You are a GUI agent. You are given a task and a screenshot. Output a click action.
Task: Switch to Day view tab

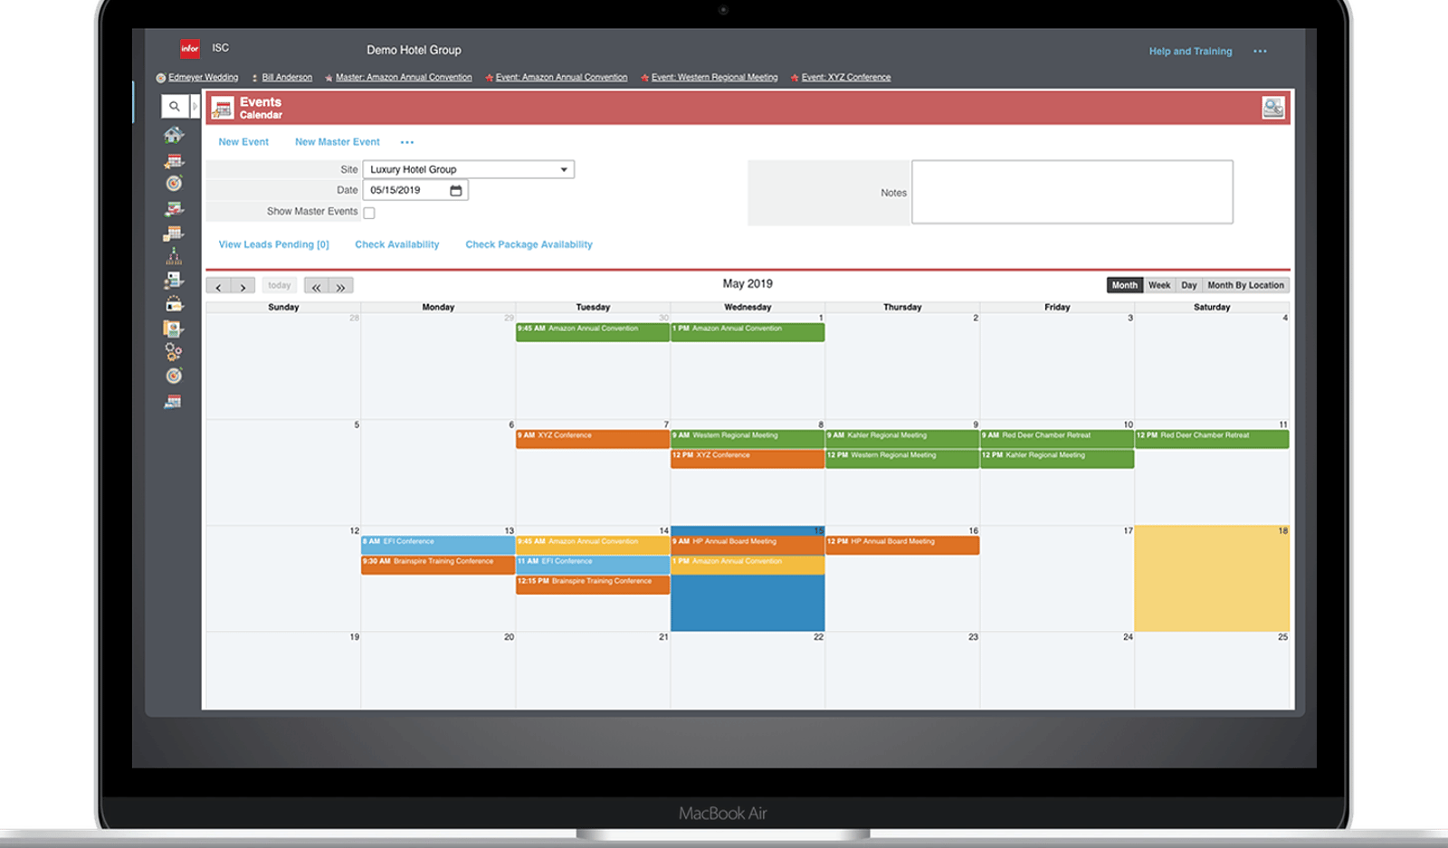point(1189,285)
